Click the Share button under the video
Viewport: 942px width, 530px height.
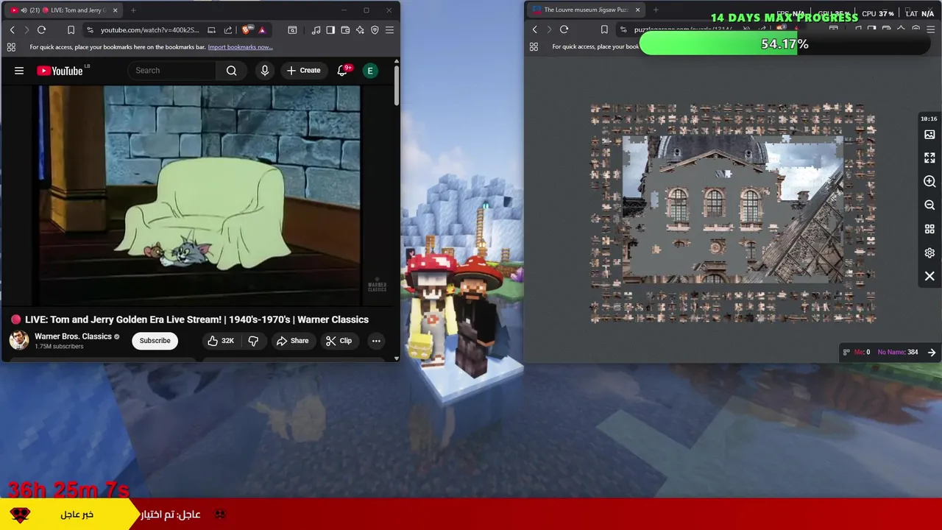293,341
